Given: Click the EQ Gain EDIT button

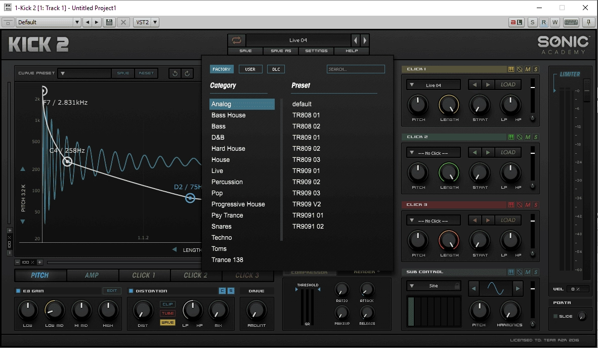Looking at the screenshot, I should (112, 291).
